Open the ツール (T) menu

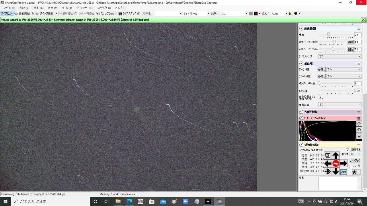67,8
